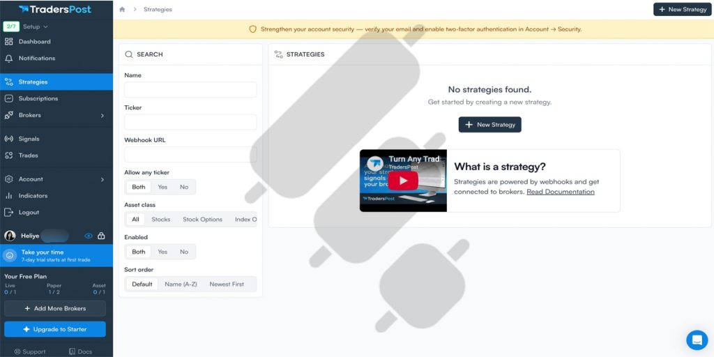
Task: Set Allow any ticker to Yes
Action: (162, 187)
